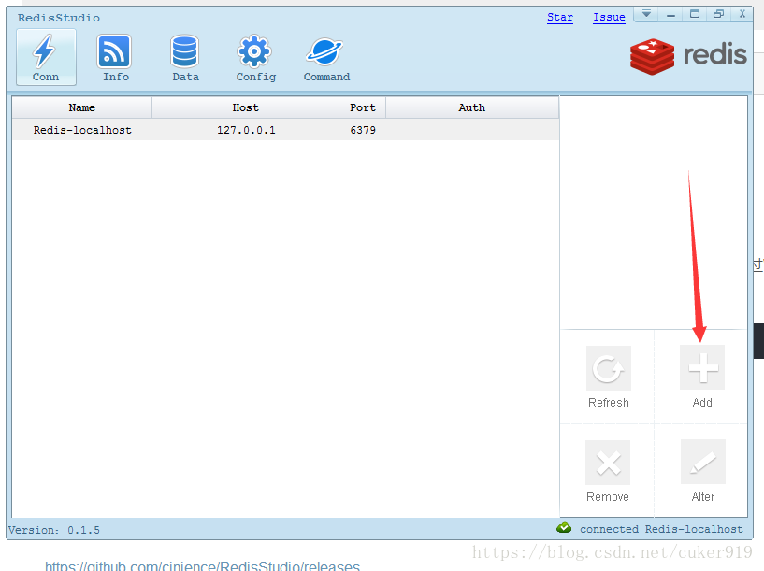Viewport: 764px width, 571px height.
Task: Maximize the RedisStudio window
Action: pyautogui.click(x=695, y=14)
